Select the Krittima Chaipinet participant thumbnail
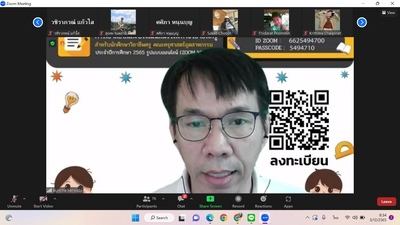This screenshot has width=400, height=225. pyautogui.click(x=327, y=22)
